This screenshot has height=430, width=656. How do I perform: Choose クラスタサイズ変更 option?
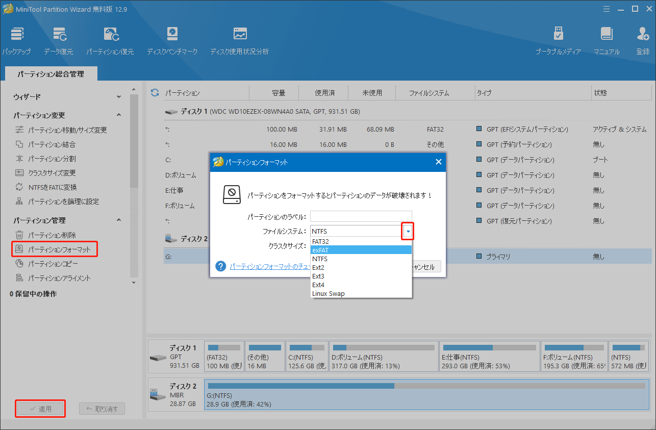[46, 173]
